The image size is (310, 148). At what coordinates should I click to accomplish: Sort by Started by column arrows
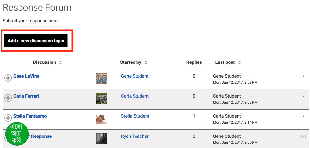(x=146, y=62)
